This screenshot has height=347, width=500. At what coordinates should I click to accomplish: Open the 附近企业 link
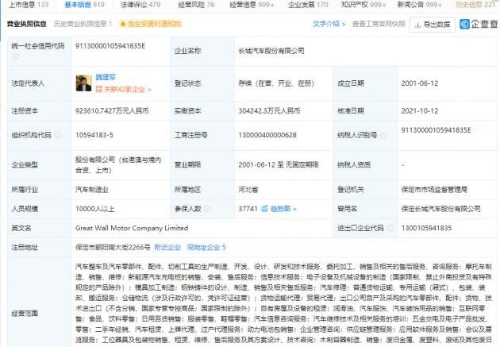click(x=168, y=248)
